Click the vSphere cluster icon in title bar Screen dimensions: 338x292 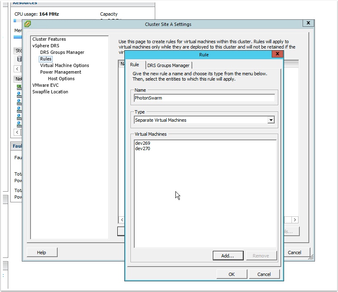pyautogui.click(x=28, y=24)
